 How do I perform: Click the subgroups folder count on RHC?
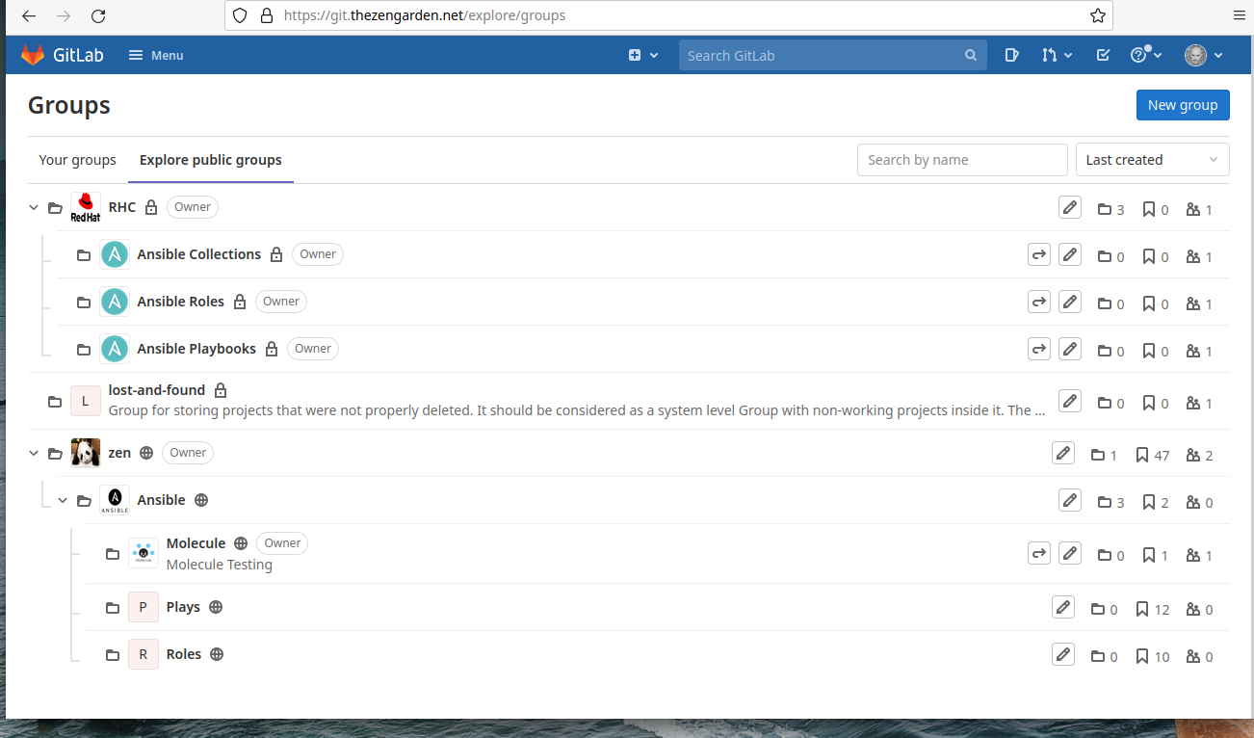(x=1111, y=209)
